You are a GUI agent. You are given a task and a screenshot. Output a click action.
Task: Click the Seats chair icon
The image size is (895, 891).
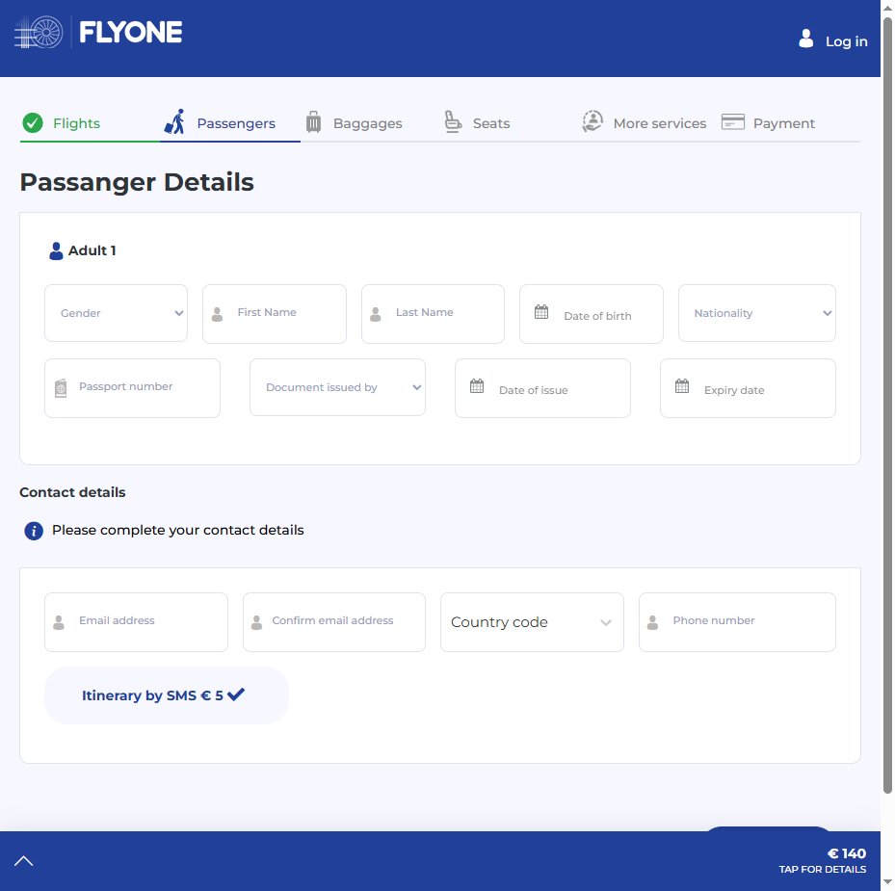pyautogui.click(x=453, y=121)
